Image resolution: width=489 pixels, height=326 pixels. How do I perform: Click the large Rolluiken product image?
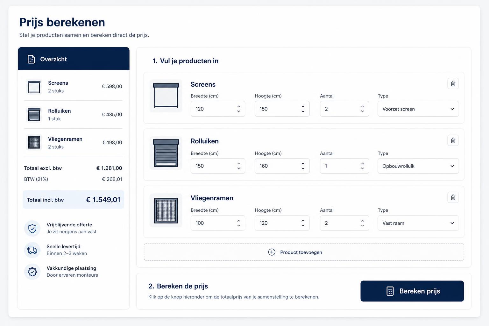(x=166, y=153)
